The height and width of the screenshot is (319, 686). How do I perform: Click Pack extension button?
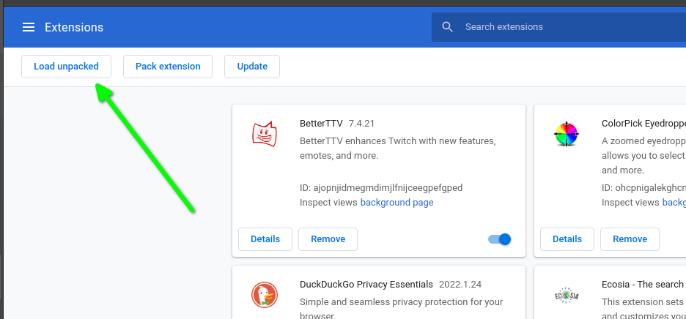pyautogui.click(x=168, y=67)
